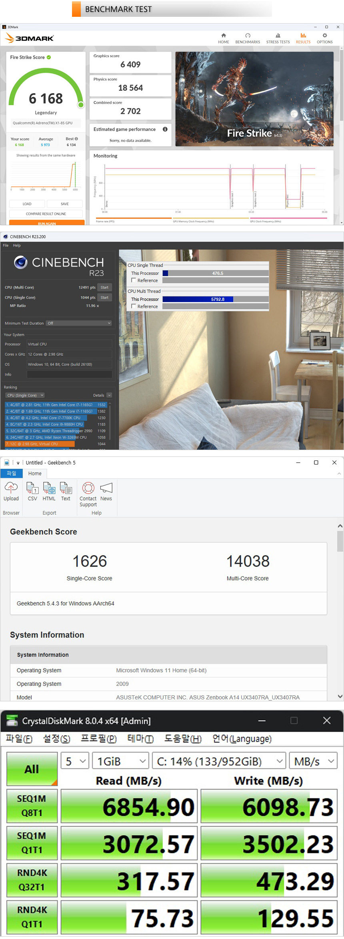This screenshot has width=344, height=939.
Task: Click the 14038 Multi-Core Score value
Action: pyautogui.click(x=248, y=561)
